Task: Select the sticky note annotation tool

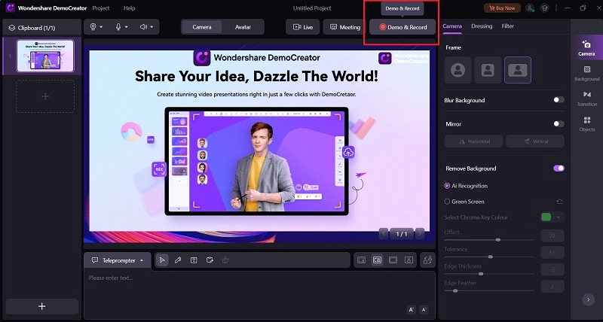Action: click(x=210, y=260)
